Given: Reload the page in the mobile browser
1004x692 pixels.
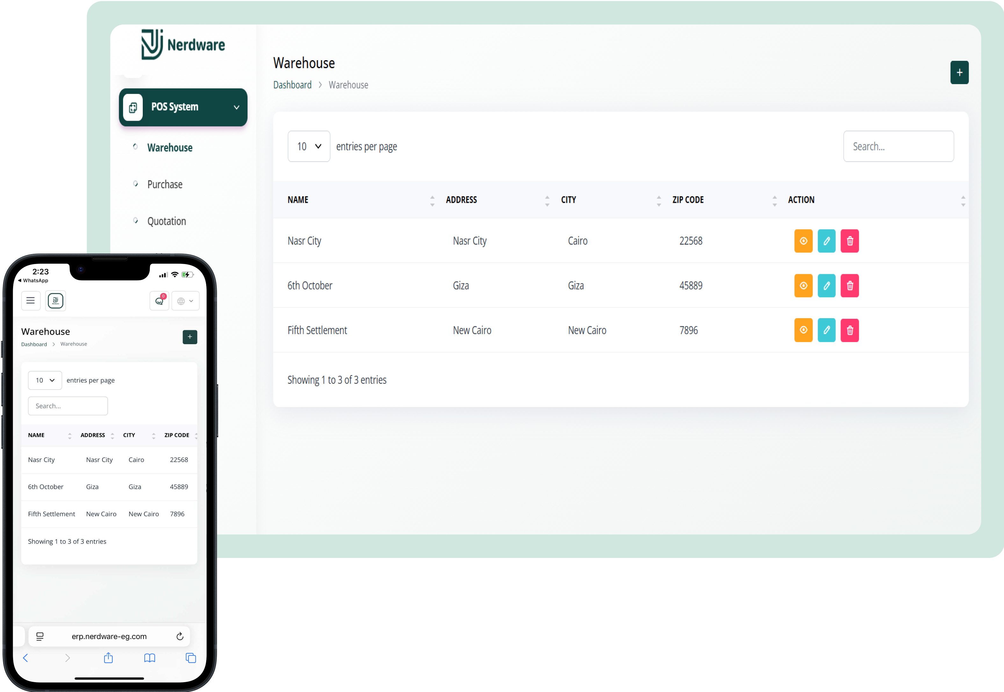Looking at the screenshot, I should click(x=180, y=636).
